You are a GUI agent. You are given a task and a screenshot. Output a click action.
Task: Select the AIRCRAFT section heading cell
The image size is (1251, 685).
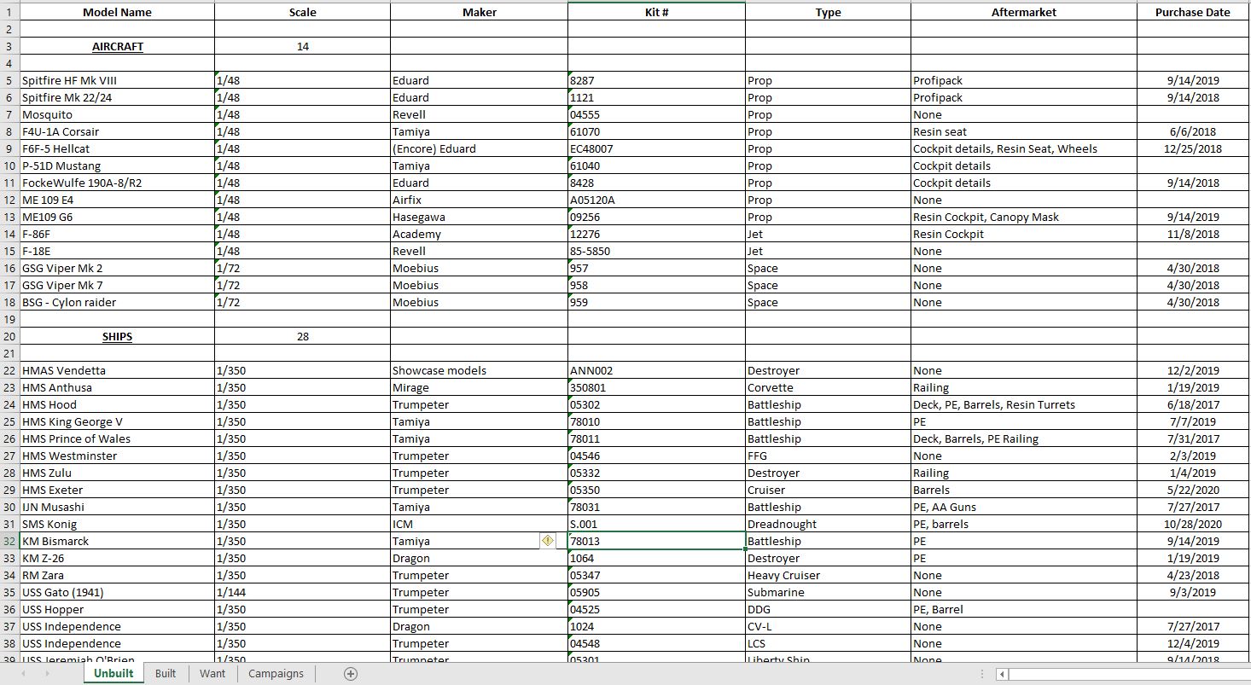pos(117,47)
